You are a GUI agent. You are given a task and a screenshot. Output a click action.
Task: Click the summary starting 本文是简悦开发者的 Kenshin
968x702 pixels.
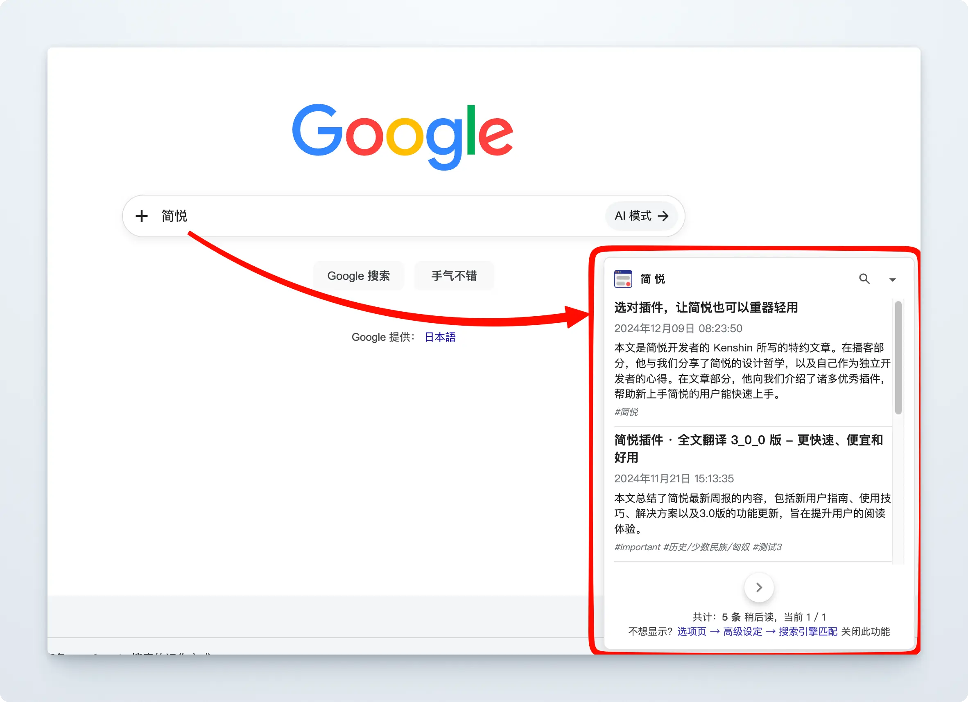753,371
